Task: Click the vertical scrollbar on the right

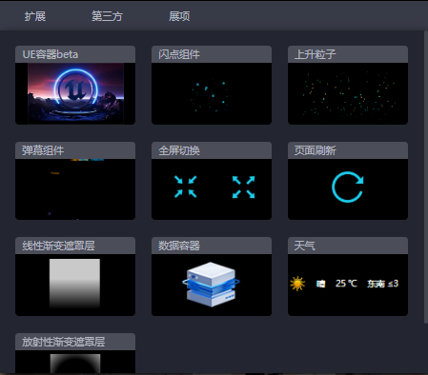Action: point(426,177)
